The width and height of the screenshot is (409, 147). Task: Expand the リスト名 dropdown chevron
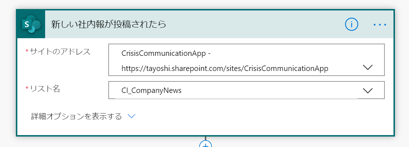(x=368, y=90)
